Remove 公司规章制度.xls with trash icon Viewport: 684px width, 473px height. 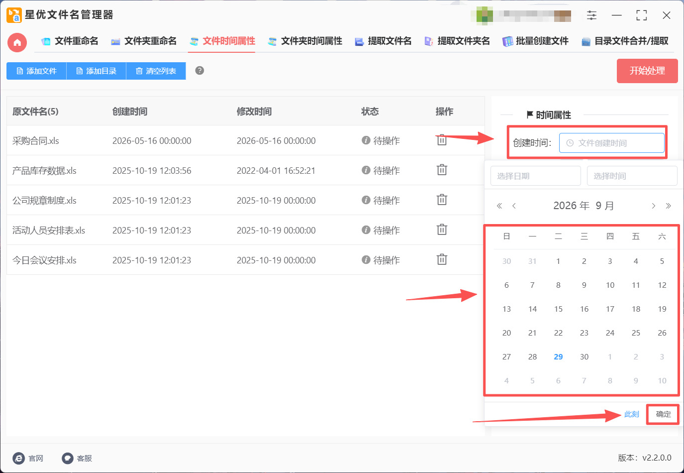click(442, 200)
